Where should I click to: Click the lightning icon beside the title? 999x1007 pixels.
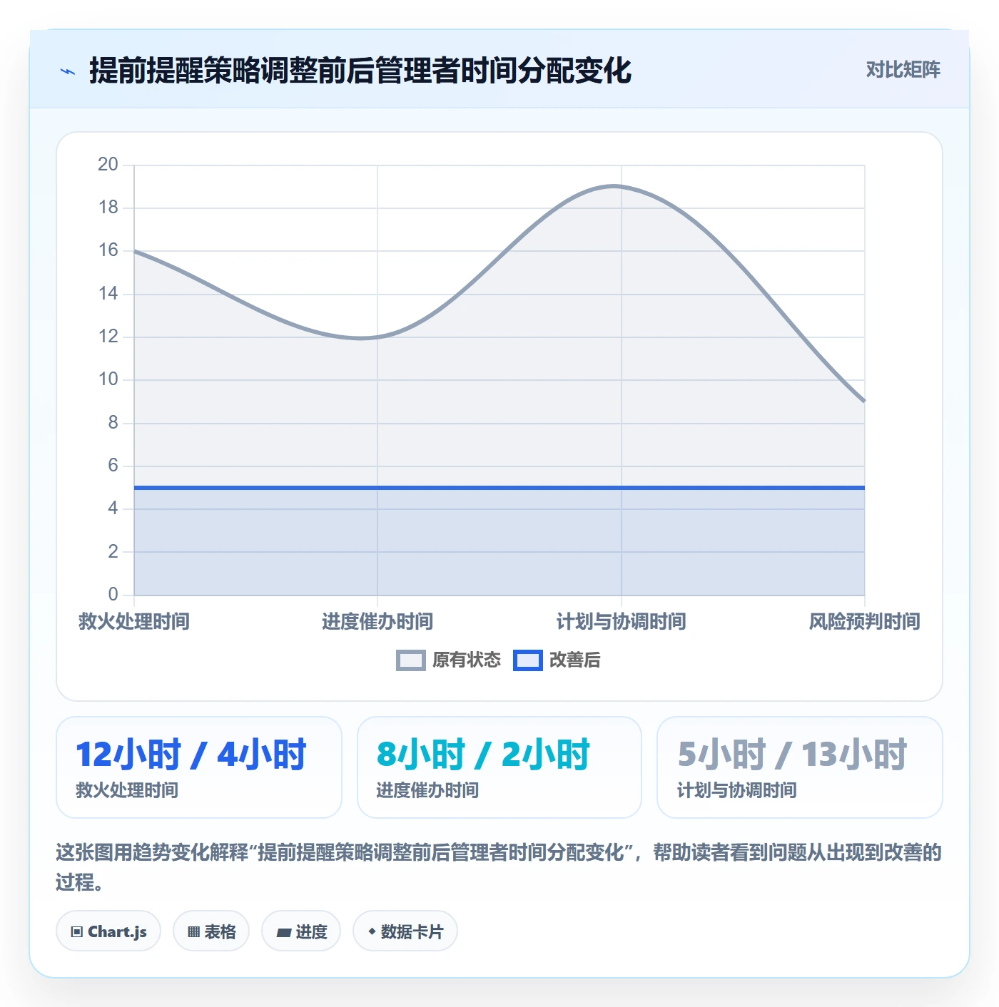click(x=68, y=71)
